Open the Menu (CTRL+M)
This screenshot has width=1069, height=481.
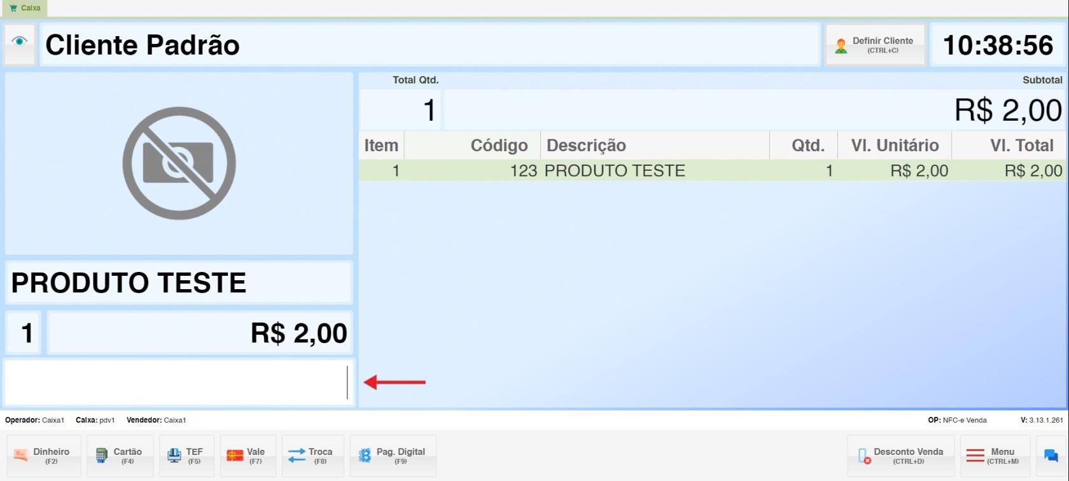(995, 456)
